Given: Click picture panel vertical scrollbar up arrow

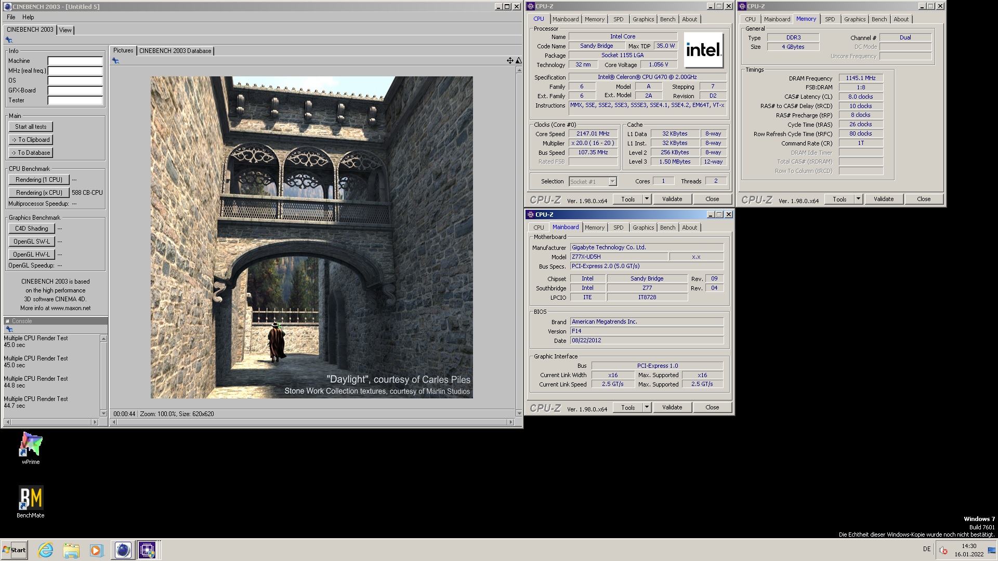Looking at the screenshot, I should tap(519, 70).
